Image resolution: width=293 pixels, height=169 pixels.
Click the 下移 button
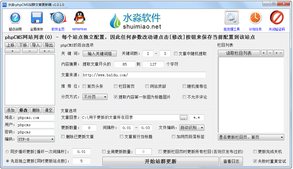point(23,45)
